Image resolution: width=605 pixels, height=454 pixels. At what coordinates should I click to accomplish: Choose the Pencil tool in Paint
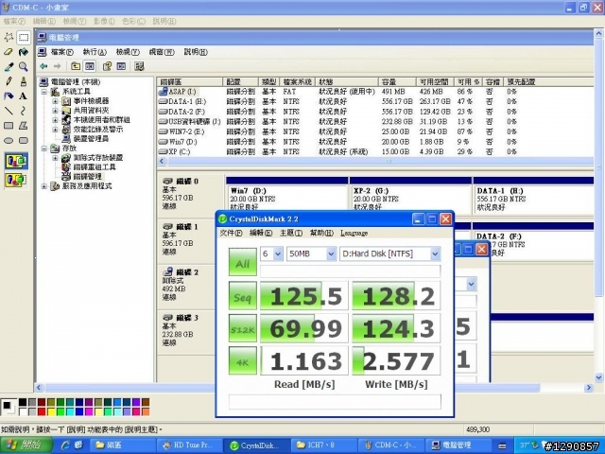(9, 81)
